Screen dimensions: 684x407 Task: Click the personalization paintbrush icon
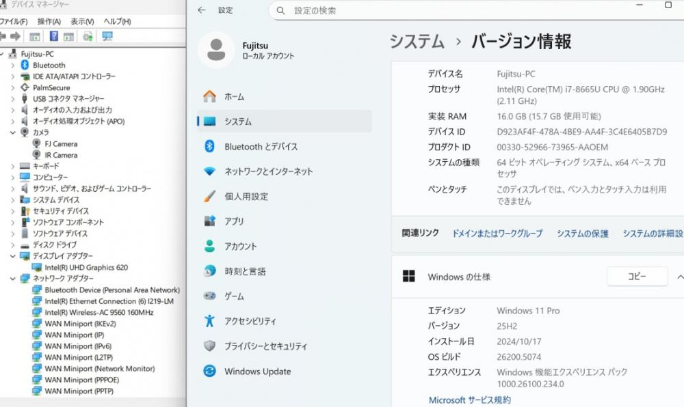(x=210, y=197)
